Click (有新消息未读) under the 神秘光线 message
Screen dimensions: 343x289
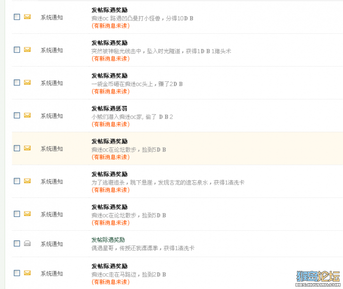click(x=110, y=59)
